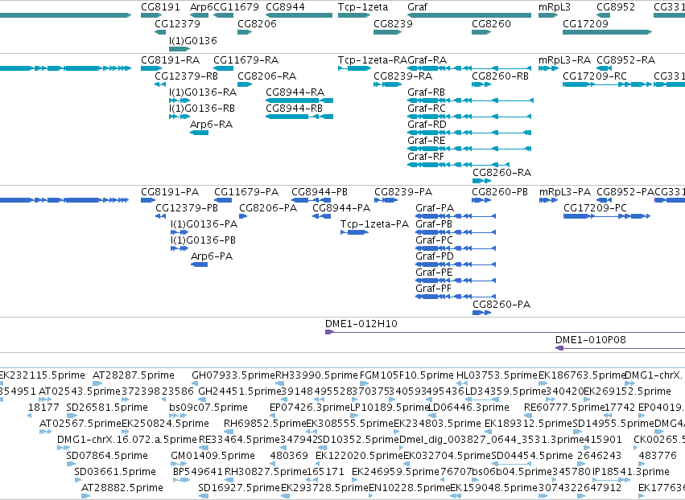Image resolution: width=685 pixels, height=500 pixels.
Task: Select the CG8239 gene label
Action: (x=393, y=23)
